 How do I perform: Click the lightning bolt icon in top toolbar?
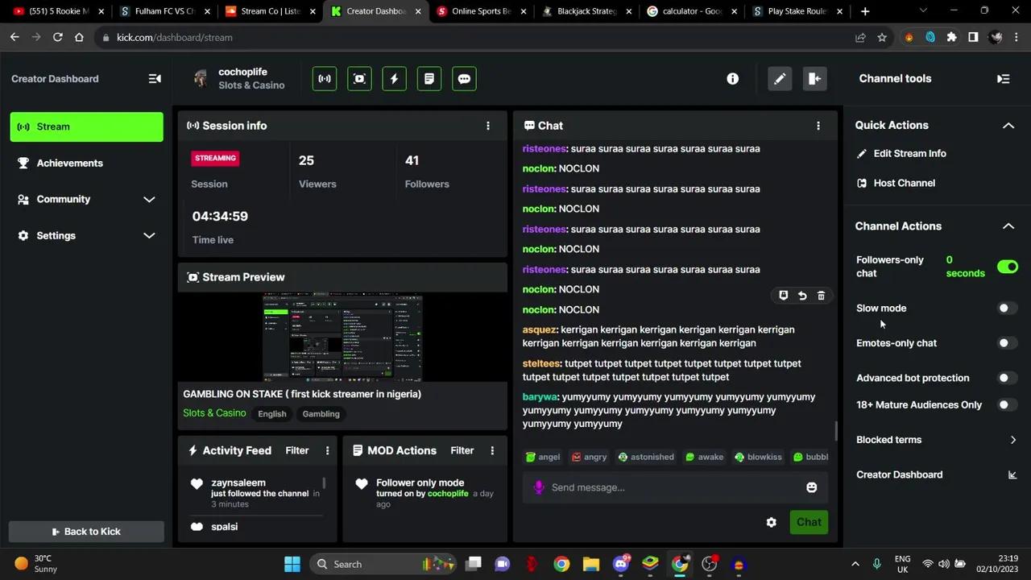(x=394, y=79)
